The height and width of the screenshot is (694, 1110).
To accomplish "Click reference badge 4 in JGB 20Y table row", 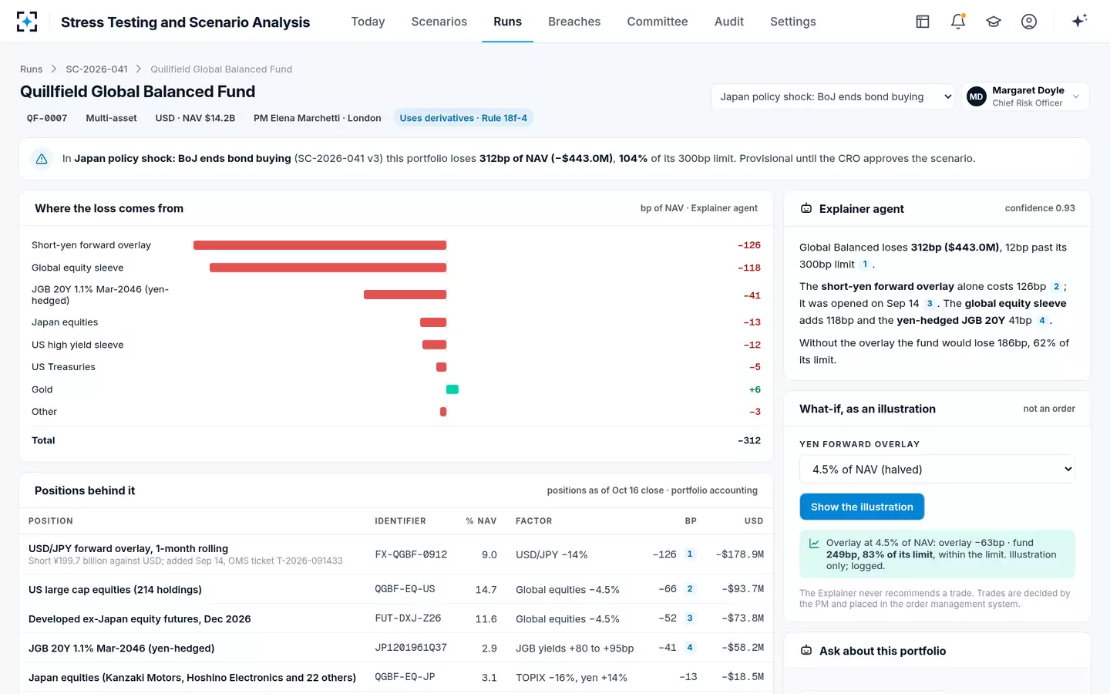I will tap(690, 648).
